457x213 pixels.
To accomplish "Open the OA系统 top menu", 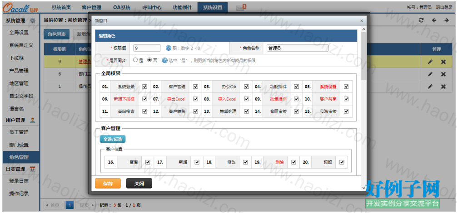I will 122,8.
